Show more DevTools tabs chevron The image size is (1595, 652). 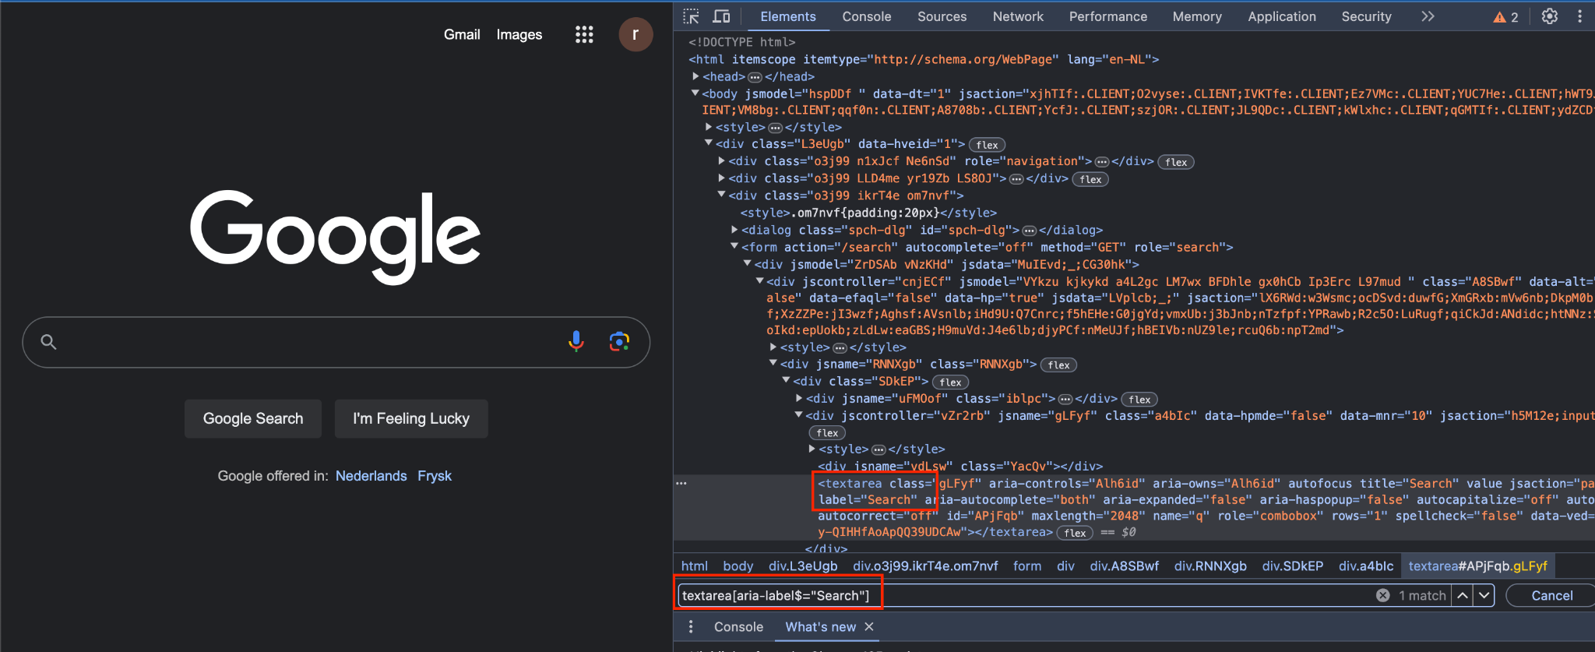[x=1428, y=16]
